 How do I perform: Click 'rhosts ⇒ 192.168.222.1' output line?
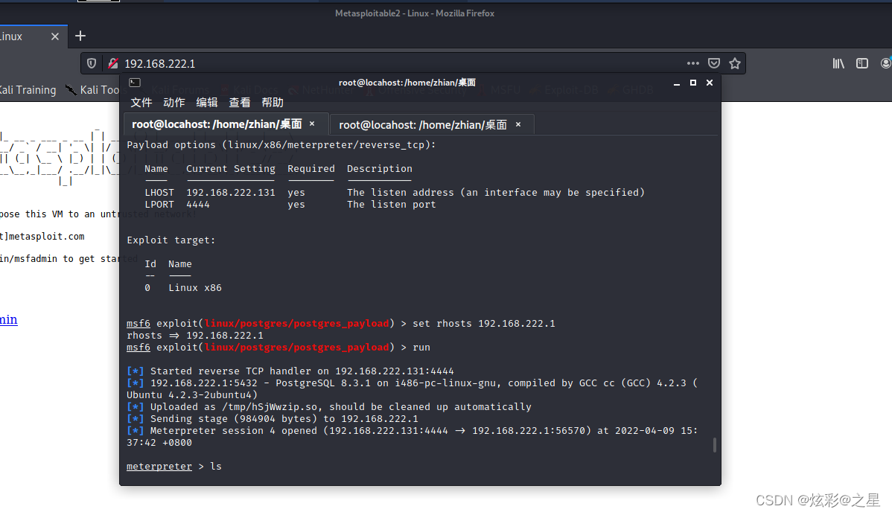click(x=194, y=336)
